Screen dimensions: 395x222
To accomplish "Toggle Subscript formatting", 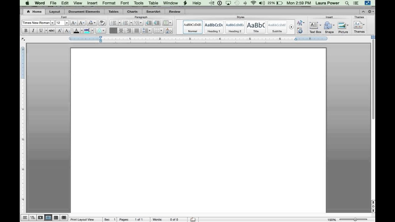I will click(x=67, y=31).
